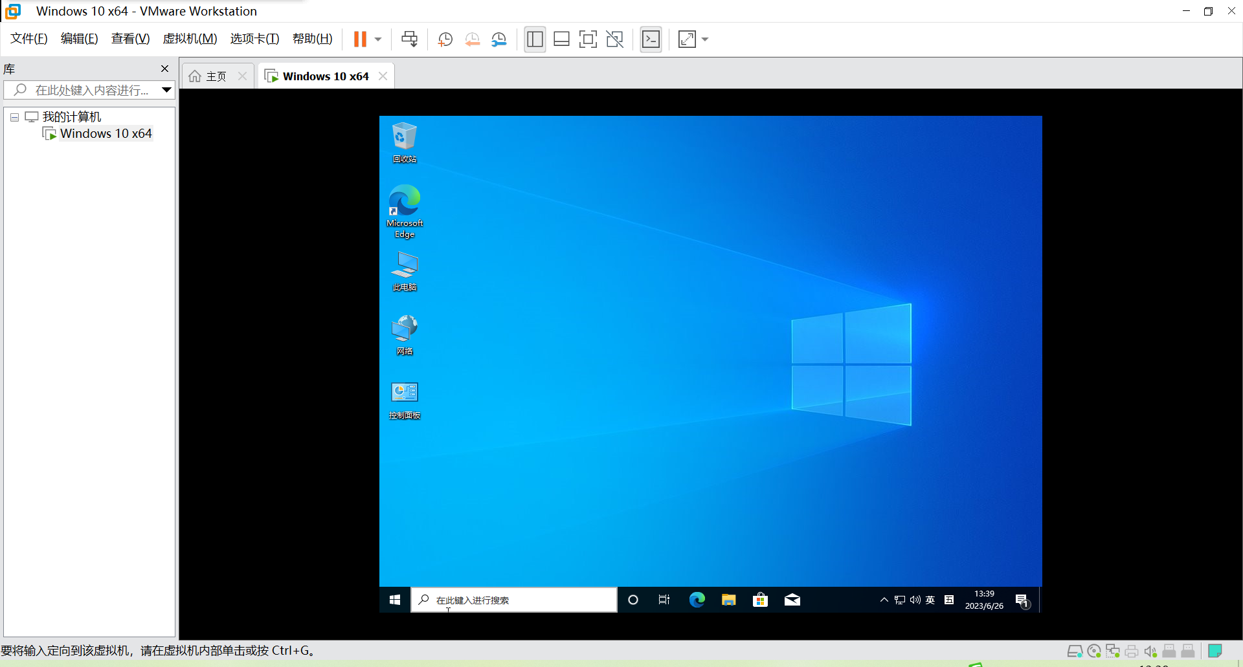Open the guest clock showing 13:39
Image resolution: width=1243 pixels, height=667 pixels.
[x=984, y=600]
